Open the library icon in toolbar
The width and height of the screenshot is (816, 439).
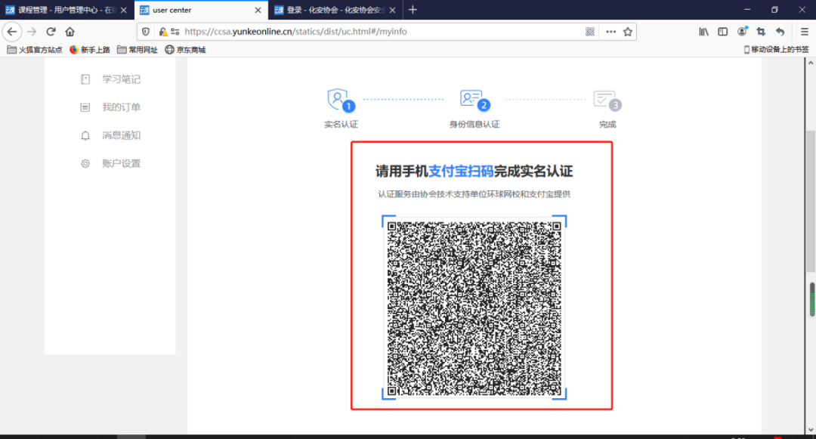click(x=703, y=32)
